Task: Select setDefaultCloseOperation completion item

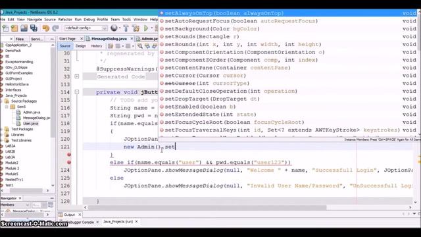Action: click(x=288, y=91)
